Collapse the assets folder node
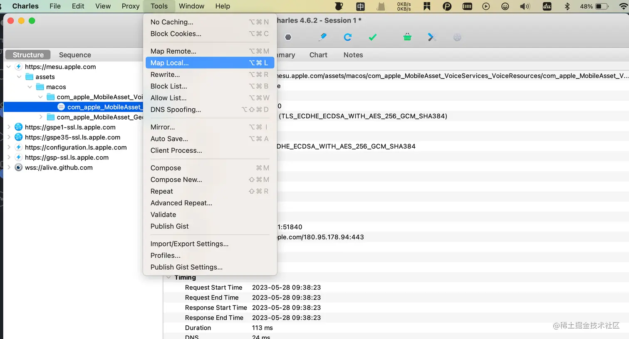The width and height of the screenshot is (629, 339). click(x=19, y=77)
